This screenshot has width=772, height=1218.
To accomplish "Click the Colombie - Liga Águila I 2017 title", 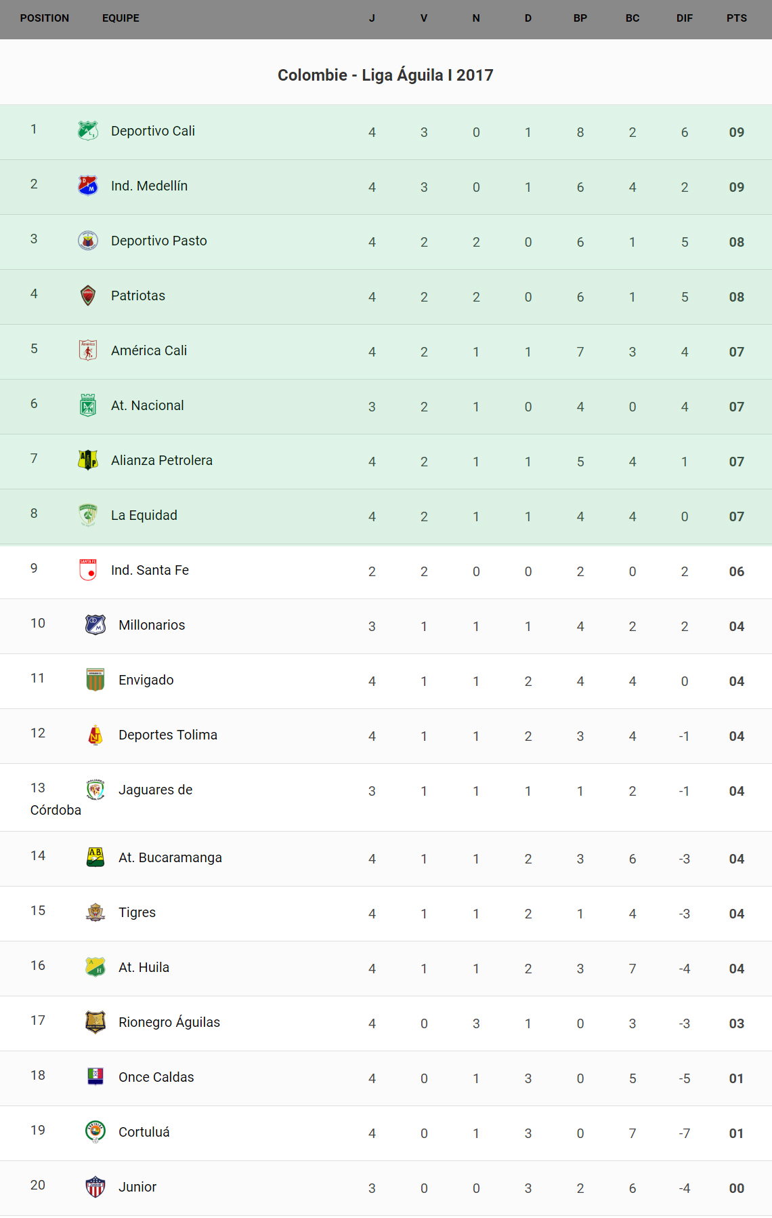I will pos(385,75).
